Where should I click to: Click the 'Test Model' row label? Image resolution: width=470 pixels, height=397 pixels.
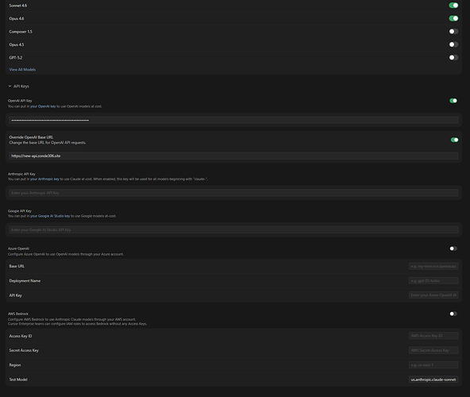(x=18, y=380)
